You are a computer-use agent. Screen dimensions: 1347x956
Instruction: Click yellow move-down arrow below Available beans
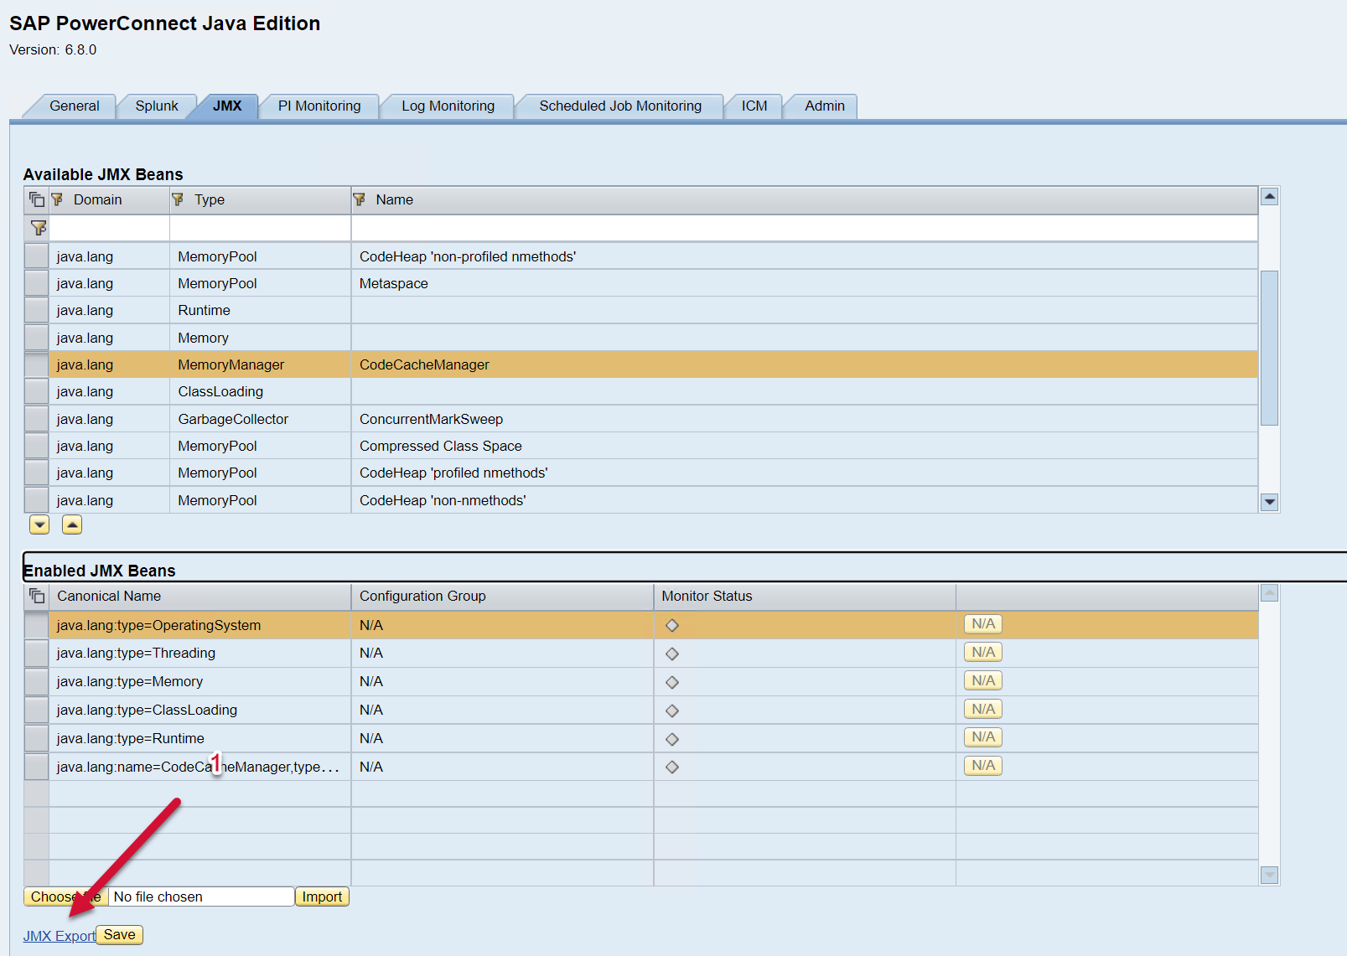[x=39, y=525]
